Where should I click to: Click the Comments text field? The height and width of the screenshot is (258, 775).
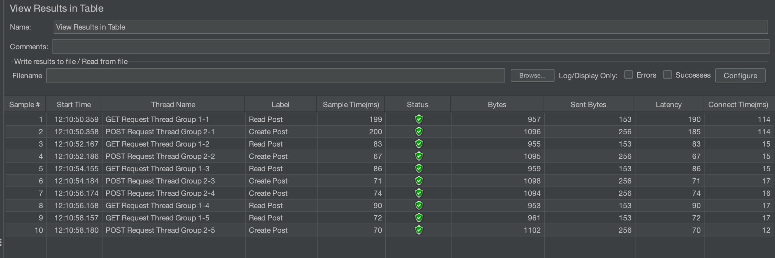coord(411,46)
